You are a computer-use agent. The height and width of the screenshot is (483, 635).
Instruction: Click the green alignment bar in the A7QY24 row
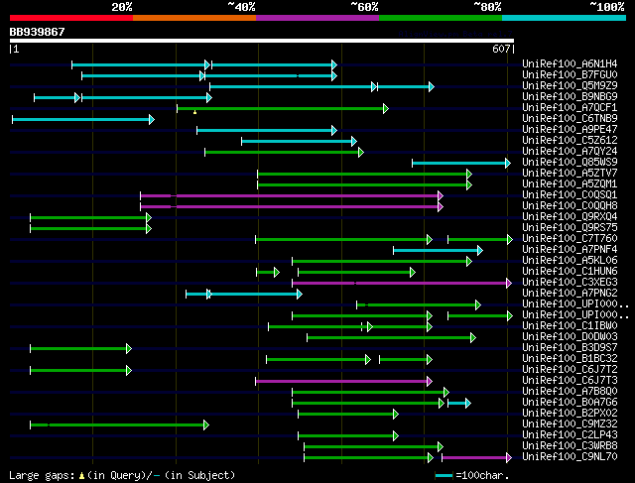coord(285,152)
